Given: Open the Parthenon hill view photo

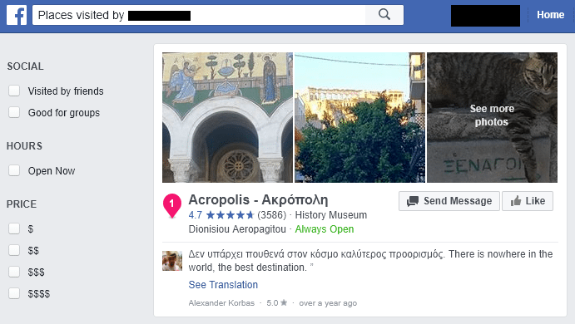Looking at the screenshot, I should tap(359, 117).
